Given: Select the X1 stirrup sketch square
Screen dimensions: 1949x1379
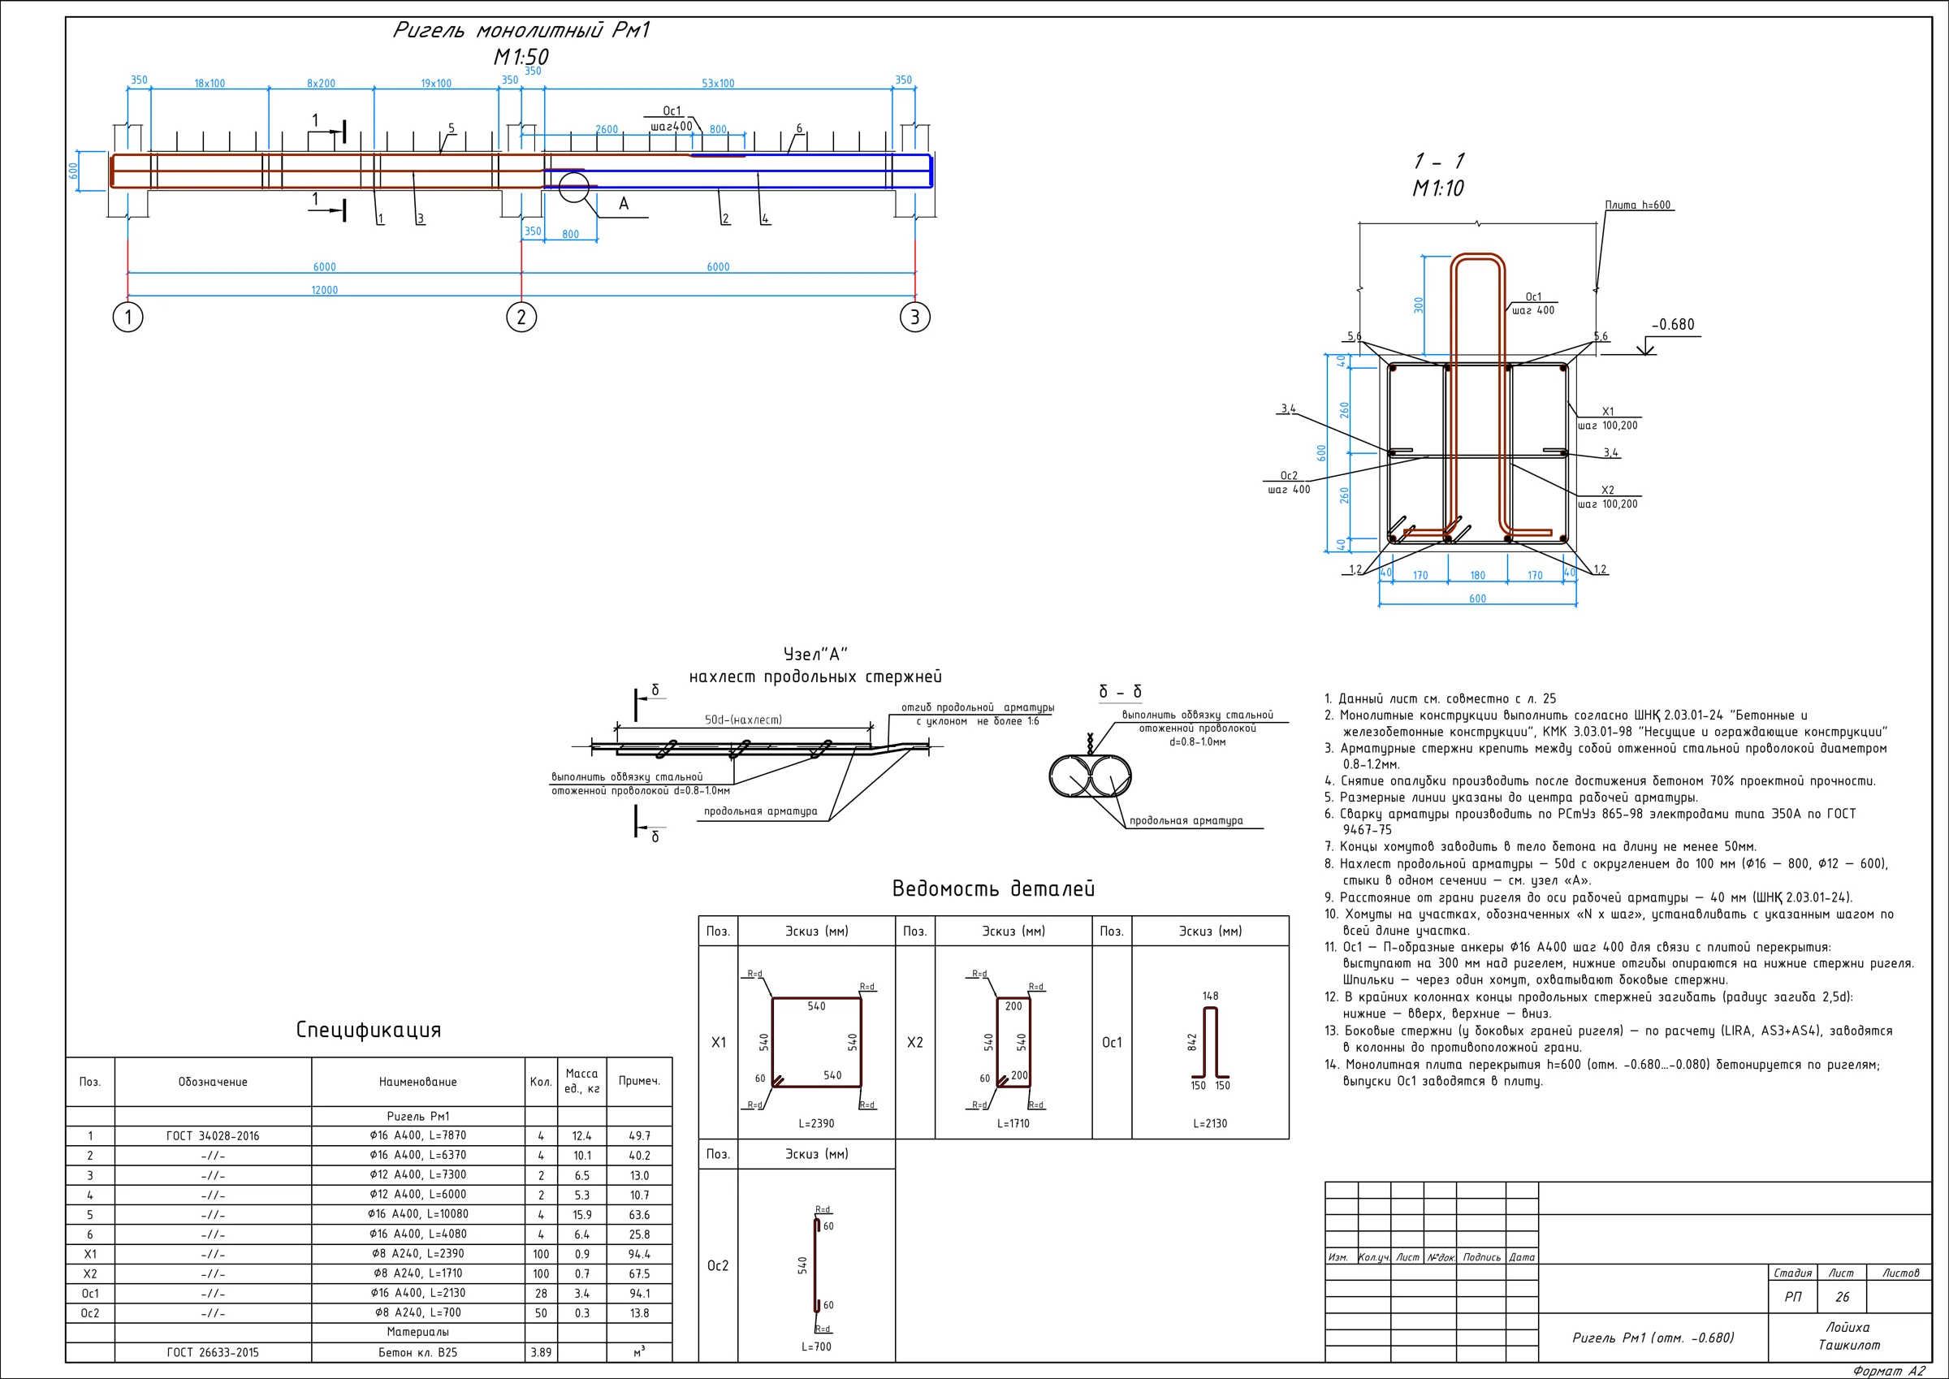Looking at the screenshot, I should [x=817, y=1042].
